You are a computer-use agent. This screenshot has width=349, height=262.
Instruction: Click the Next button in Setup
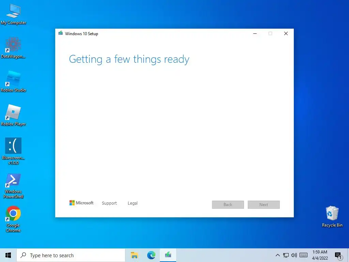tap(264, 205)
